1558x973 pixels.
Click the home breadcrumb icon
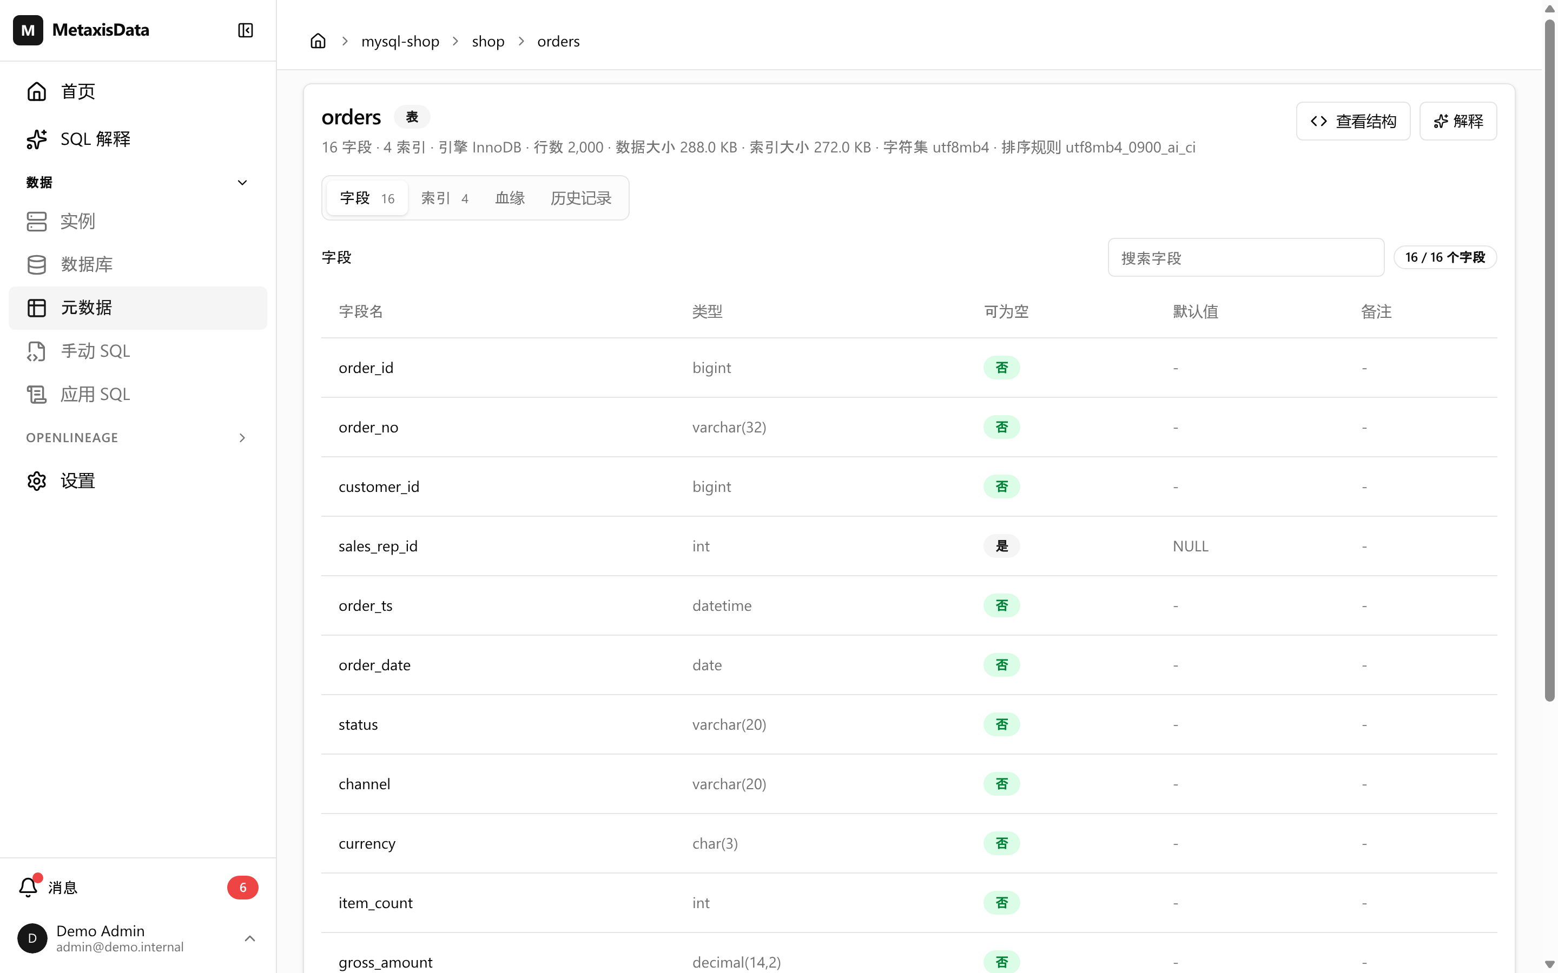(x=318, y=41)
